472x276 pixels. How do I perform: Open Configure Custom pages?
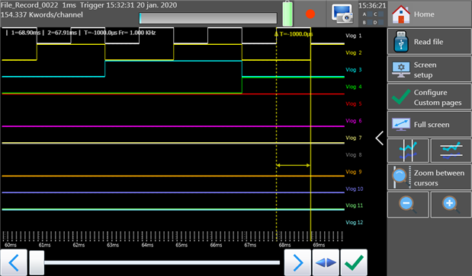click(429, 97)
